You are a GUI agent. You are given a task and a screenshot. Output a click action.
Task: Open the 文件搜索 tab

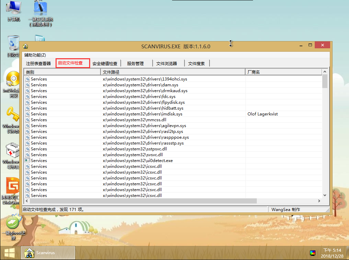(196, 63)
